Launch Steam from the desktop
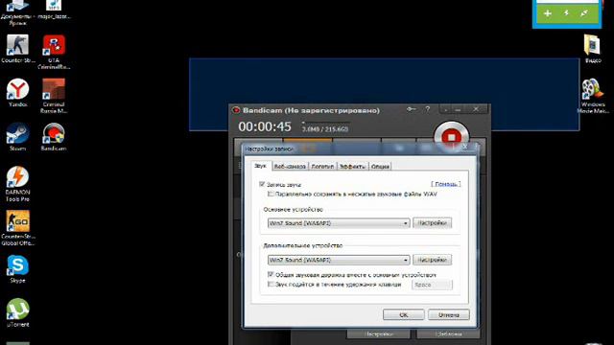Screen dimensions: 614x345 tap(17, 137)
